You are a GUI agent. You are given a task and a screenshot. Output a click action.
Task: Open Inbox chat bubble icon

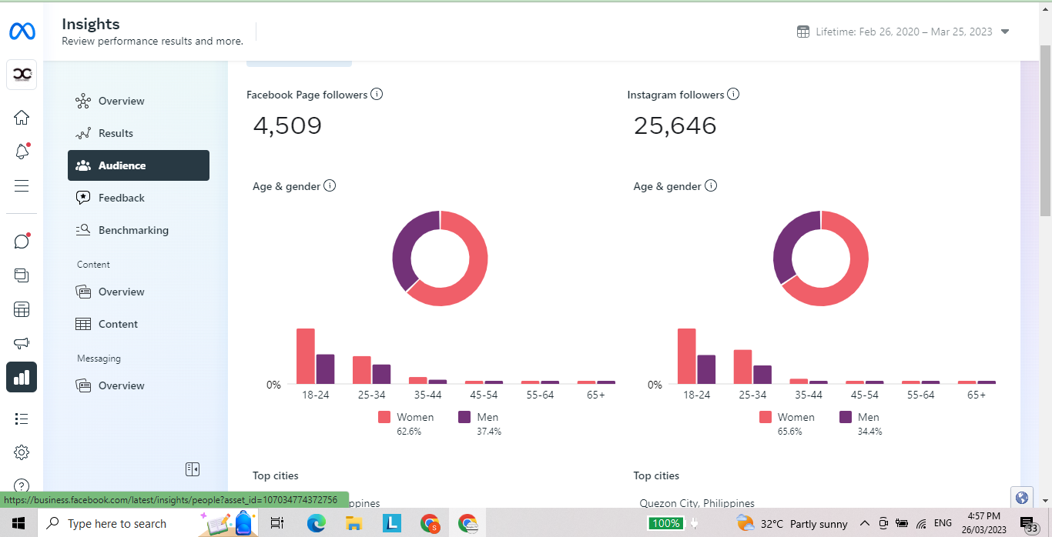[x=22, y=242]
